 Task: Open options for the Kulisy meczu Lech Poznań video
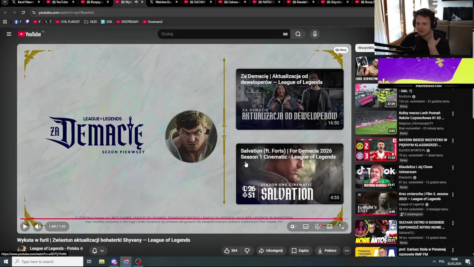pos(453,113)
